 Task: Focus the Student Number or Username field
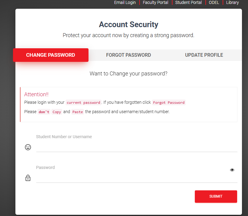[137, 147]
